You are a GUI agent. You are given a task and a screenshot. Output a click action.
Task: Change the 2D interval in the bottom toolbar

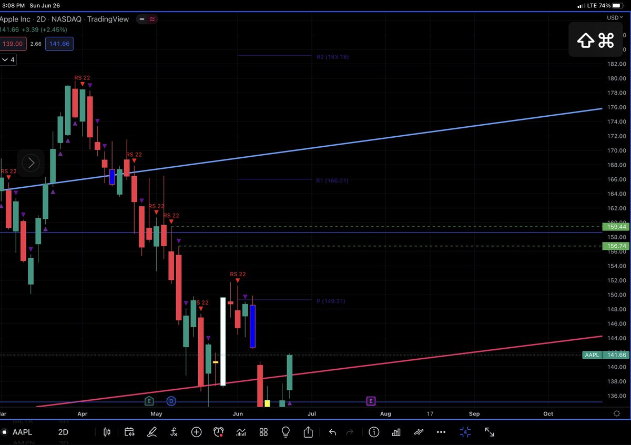63,432
